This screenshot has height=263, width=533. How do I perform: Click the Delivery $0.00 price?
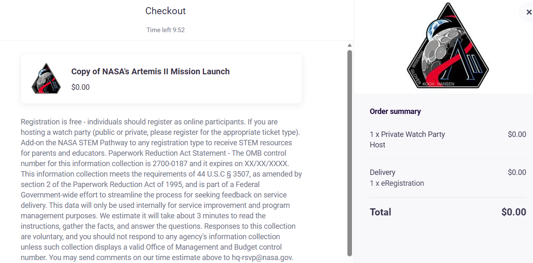coord(517,172)
